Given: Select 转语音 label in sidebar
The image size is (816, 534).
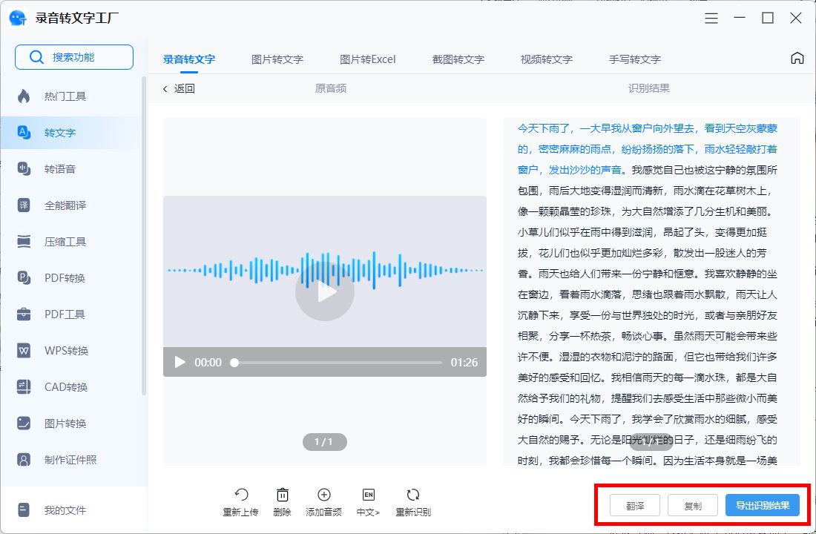Looking at the screenshot, I should [x=60, y=169].
